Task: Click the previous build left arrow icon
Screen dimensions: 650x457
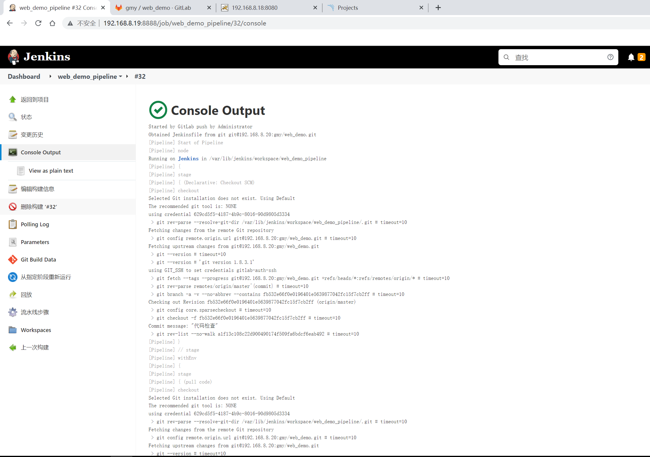Action: click(12, 347)
